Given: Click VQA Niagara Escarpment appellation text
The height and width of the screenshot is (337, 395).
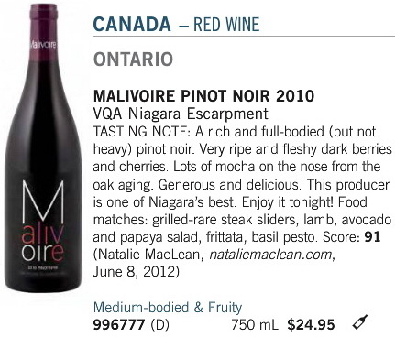Looking at the screenshot, I should pyautogui.click(x=181, y=114).
